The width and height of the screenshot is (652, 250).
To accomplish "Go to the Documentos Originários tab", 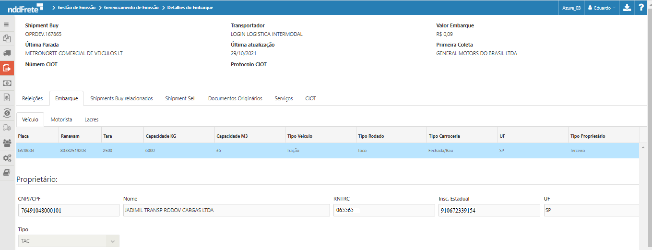I will pos(235,98).
